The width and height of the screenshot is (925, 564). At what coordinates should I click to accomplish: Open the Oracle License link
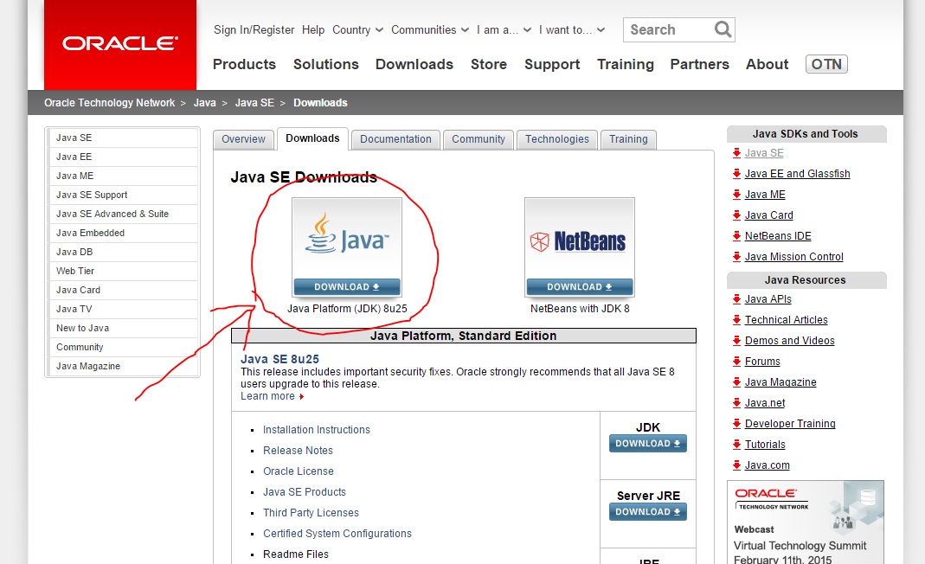pyautogui.click(x=299, y=471)
